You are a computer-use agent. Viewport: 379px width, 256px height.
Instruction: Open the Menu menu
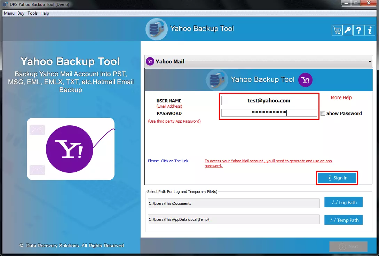[x=9, y=13]
